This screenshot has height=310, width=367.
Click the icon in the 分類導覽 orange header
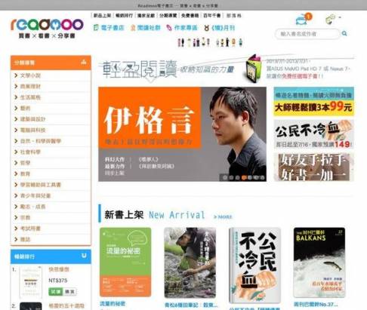pyautogui.click(x=84, y=62)
